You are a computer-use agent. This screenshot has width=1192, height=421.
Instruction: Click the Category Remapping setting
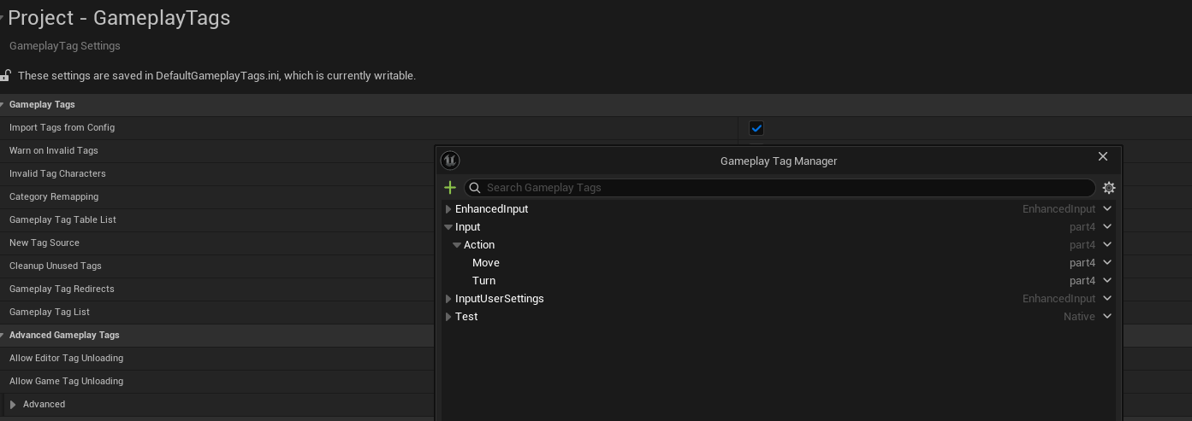54,197
